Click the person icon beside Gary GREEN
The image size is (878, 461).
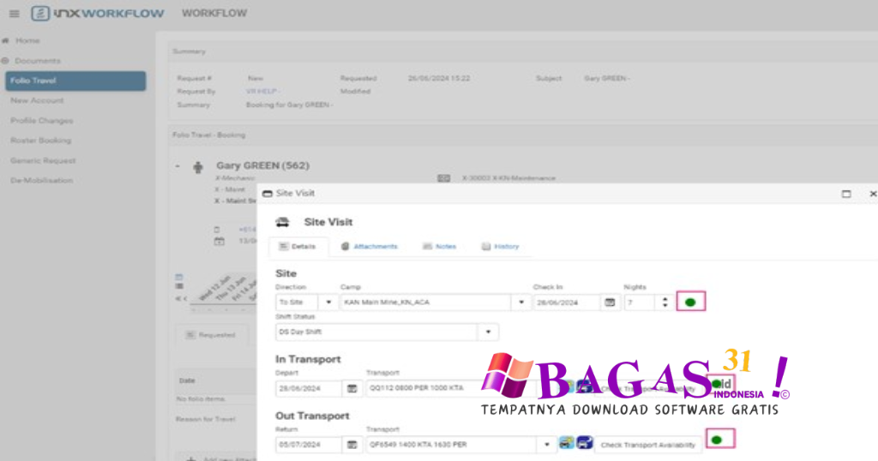[198, 167]
